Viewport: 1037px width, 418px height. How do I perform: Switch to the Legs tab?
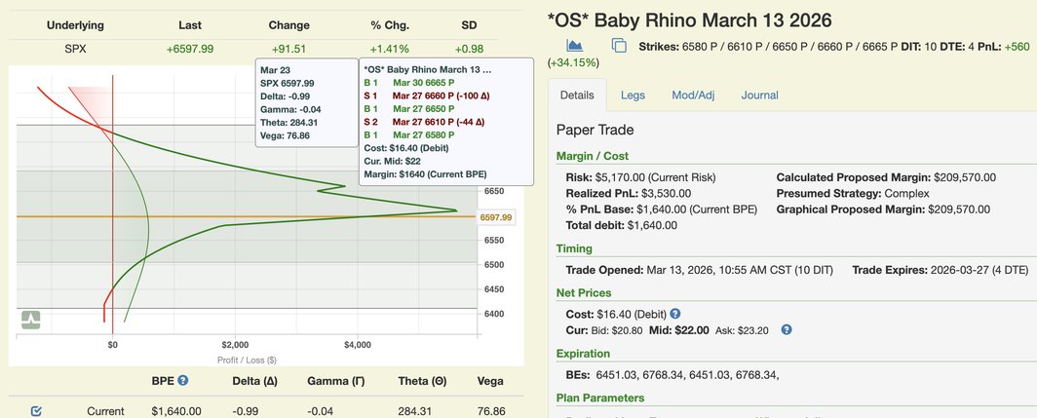(633, 95)
